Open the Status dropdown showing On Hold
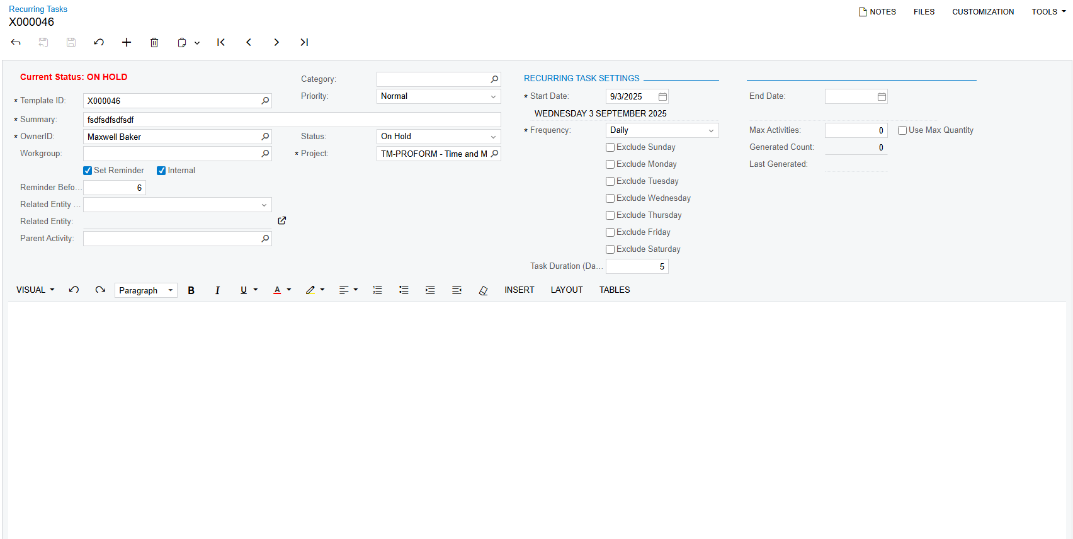 (439, 137)
